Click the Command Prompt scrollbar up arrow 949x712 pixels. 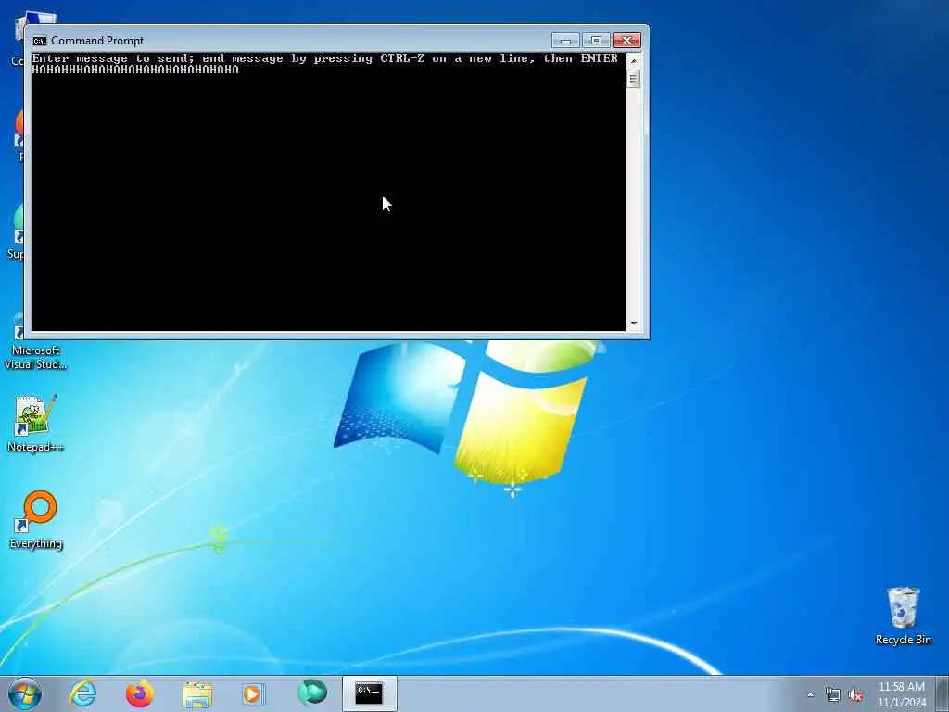(x=634, y=60)
